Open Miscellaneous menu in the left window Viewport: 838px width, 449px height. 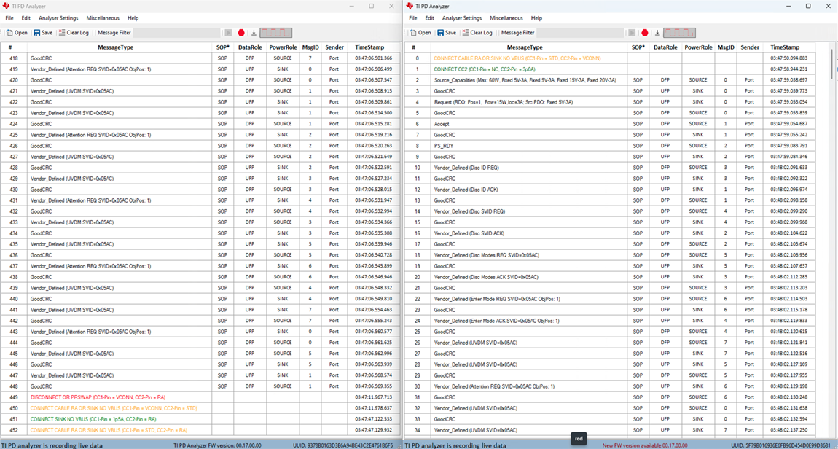(x=103, y=18)
